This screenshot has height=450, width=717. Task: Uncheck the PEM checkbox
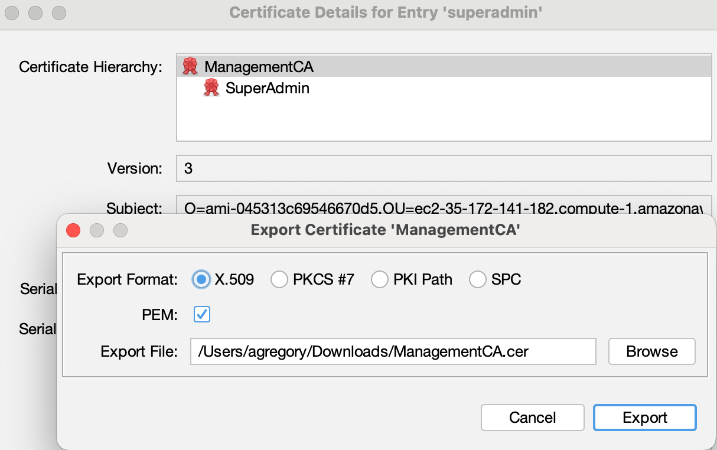point(202,315)
